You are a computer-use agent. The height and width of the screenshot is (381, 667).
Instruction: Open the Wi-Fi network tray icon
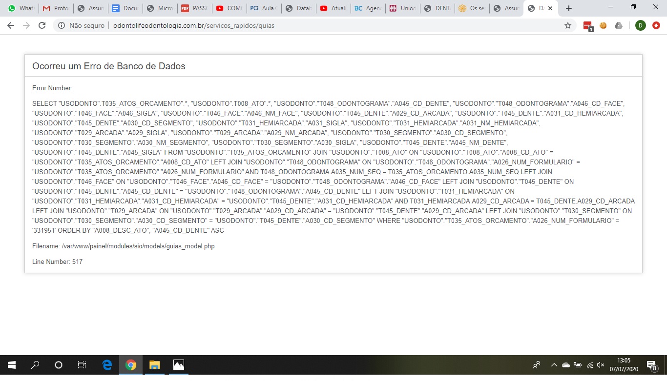(589, 365)
